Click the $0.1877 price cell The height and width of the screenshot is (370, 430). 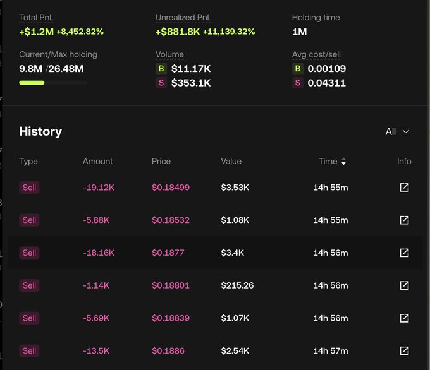tap(168, 253)
